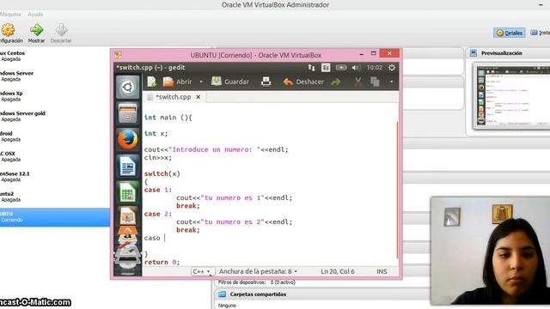Click the VM preview thumbnail
The width and height of the screenshot is (550, 309).
512,96
